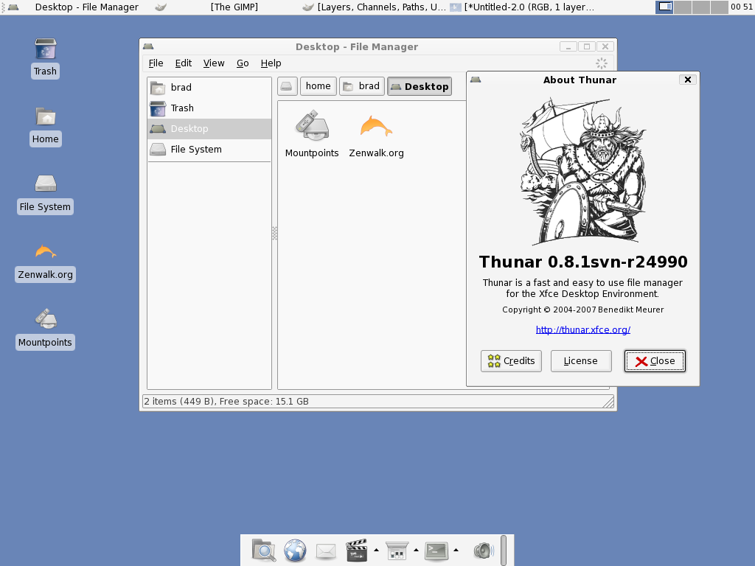Switch to Layers, Channels, Paths taskbar entry

pos(374,7)
